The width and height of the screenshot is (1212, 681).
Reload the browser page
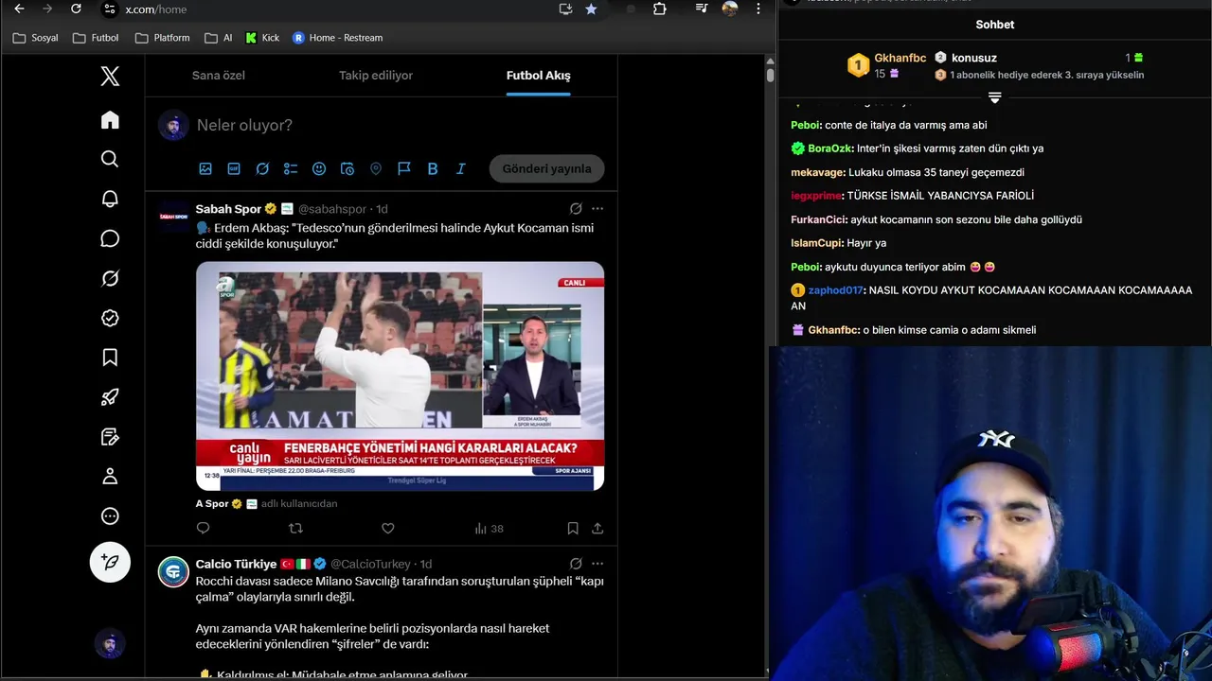76,9
